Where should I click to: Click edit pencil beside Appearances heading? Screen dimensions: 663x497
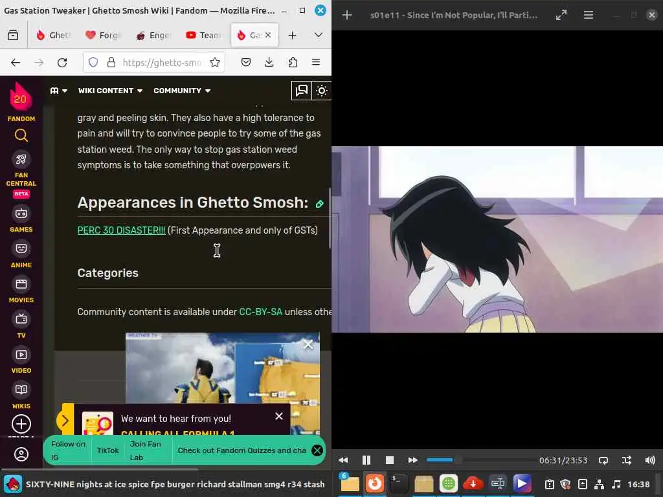(x=320, y=204)
